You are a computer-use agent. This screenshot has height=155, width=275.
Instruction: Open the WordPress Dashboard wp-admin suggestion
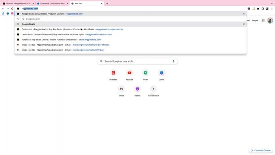pos(131,29)
